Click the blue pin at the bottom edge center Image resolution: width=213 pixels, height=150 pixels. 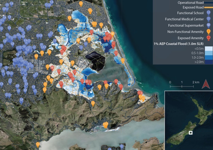tap(122, 147)
